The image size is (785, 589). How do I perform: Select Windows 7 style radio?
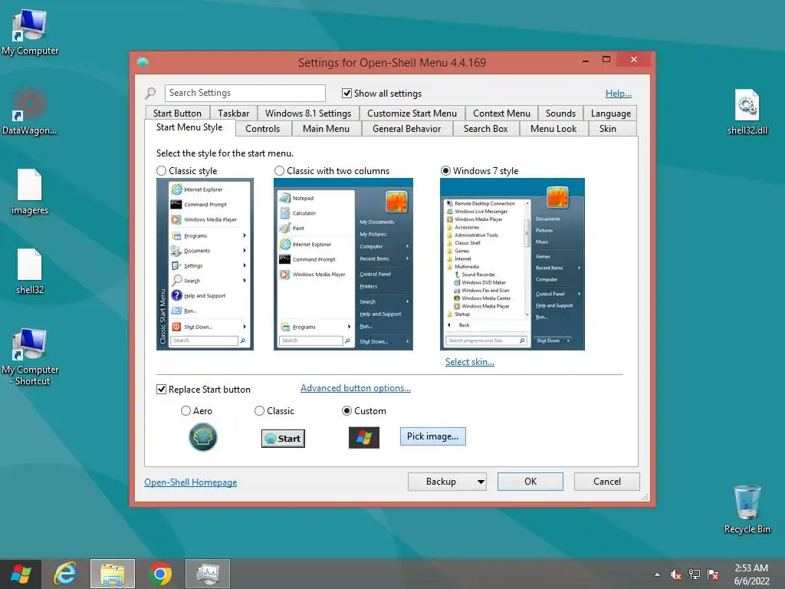[445, 171]
